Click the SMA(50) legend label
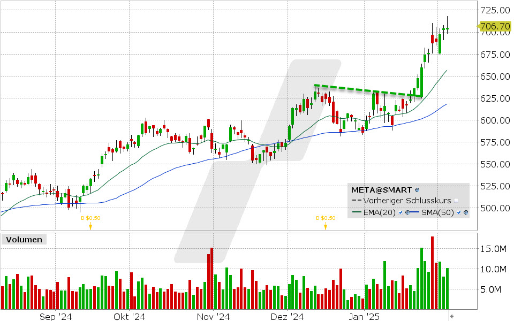This screenshot has height=321, width=514. [x=437, y=212]
